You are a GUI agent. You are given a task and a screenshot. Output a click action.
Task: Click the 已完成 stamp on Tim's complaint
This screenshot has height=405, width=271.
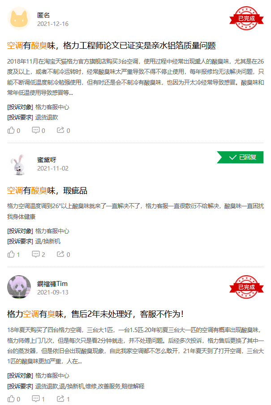(x=246, y=287)
